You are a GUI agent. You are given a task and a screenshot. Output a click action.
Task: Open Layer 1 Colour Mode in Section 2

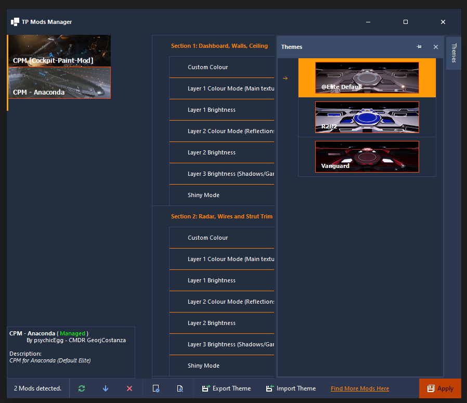click(222, 259)
